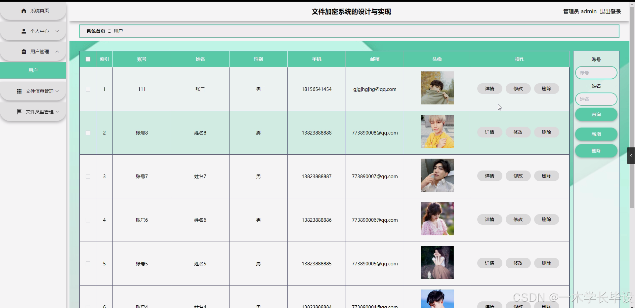Select the 用户 menu item in sidebar

click(x=33, y=70)
